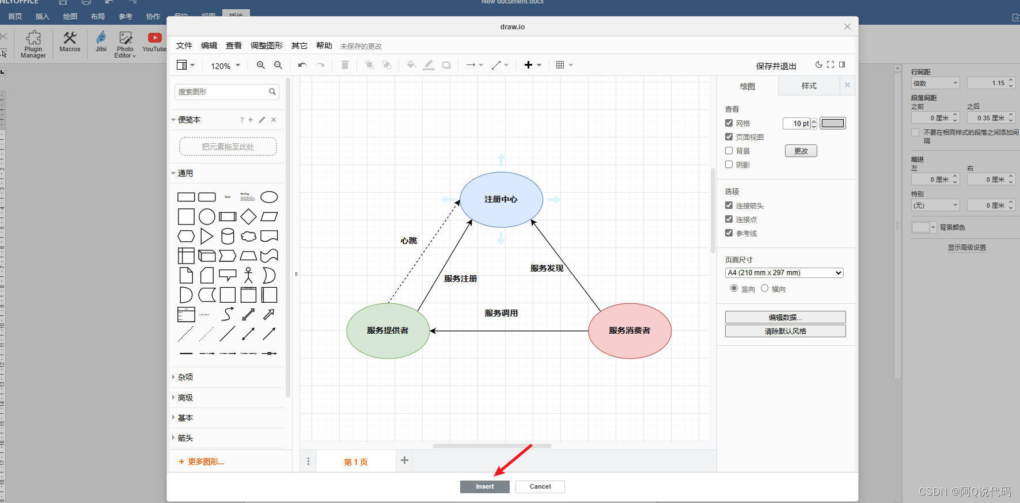Open the view layout dropdown in toolbar
This screenshot has height=503, width=1020.
pos(185,65)
